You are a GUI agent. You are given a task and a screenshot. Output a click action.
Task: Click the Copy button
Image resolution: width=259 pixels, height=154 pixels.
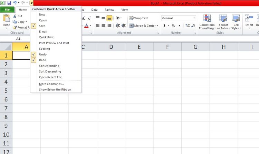coord(20,22)
